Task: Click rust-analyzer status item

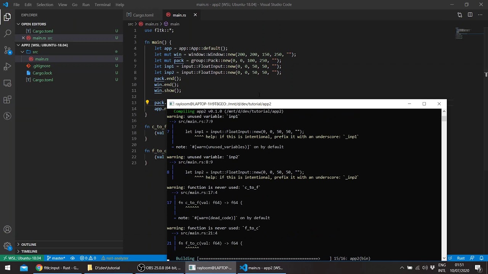Action: click(x=114, y=258)
